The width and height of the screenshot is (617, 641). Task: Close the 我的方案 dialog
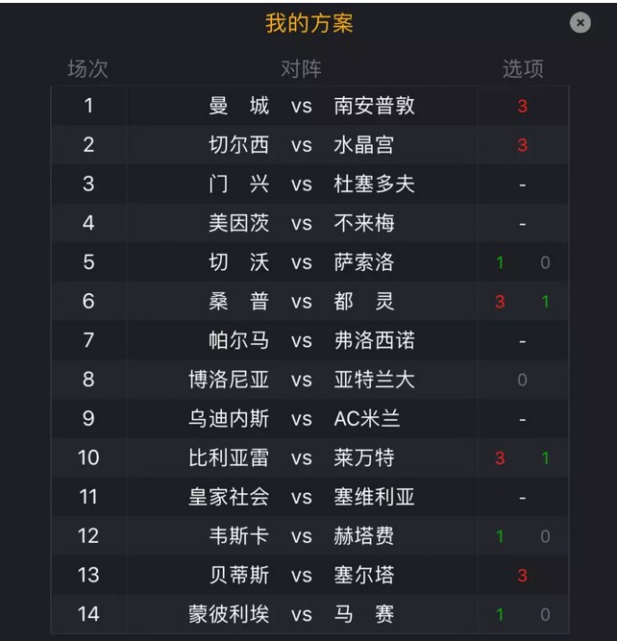pos(580,23)
